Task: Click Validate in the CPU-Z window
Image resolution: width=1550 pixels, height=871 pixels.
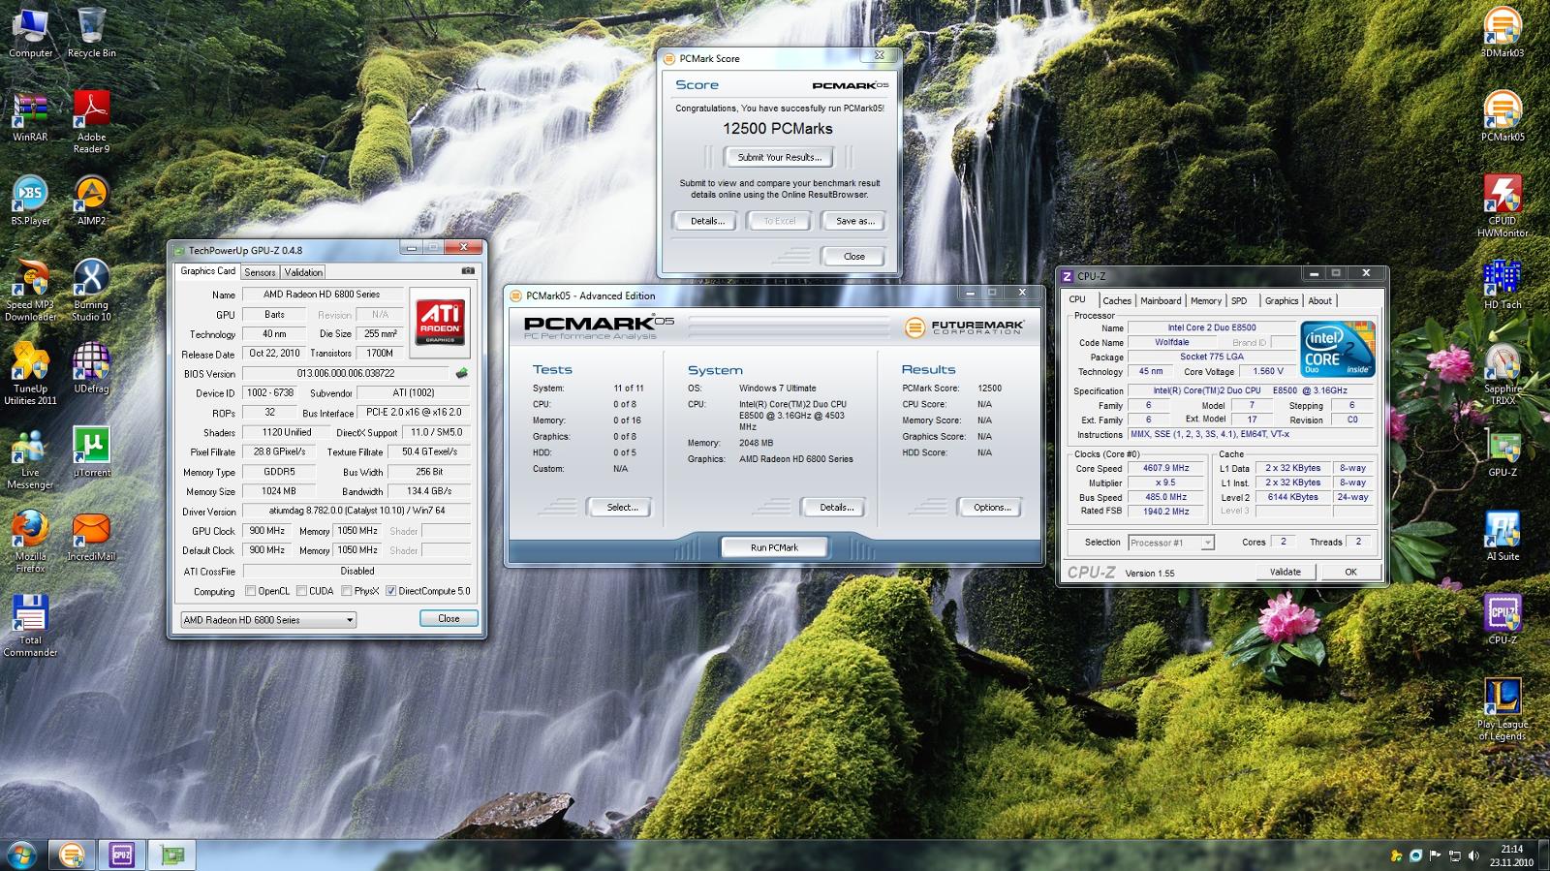Action: point(1286,572)
